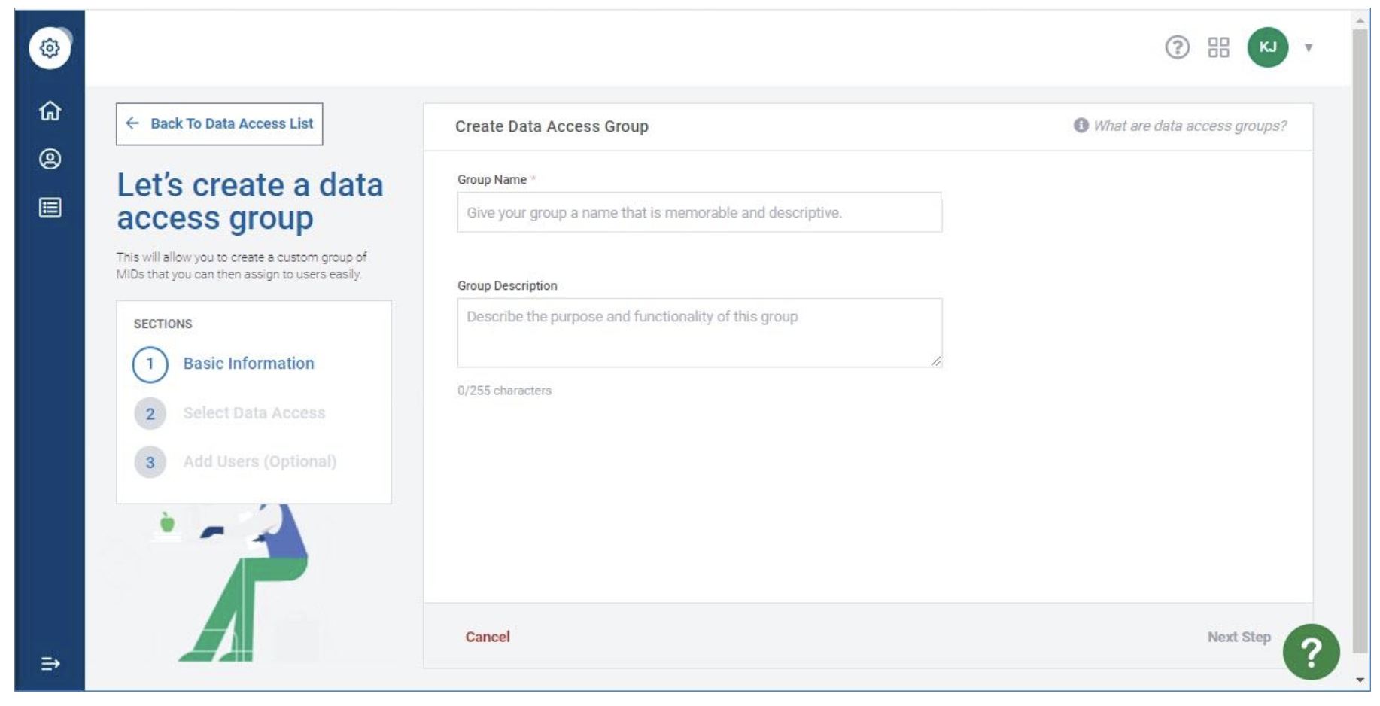Image resolution: width=1380 pixels, height=706 pixels.
Task: Click the help question mark icon in header
Action: [x=1177, y=47]
